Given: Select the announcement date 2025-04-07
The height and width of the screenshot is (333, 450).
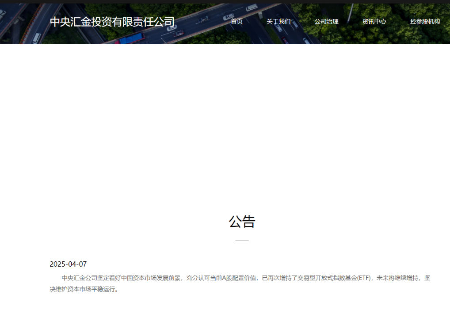Looking at the screenshot, I should [68, 264].
